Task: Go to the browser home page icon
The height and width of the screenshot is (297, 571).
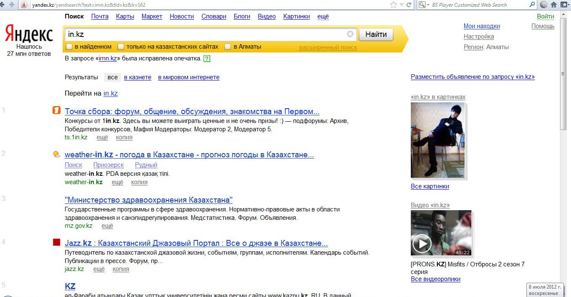Action: tap(554, 5)
